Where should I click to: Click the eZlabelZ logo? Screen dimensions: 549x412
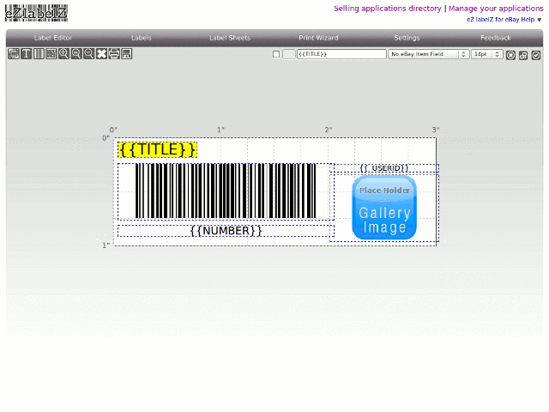coord(36,13)
